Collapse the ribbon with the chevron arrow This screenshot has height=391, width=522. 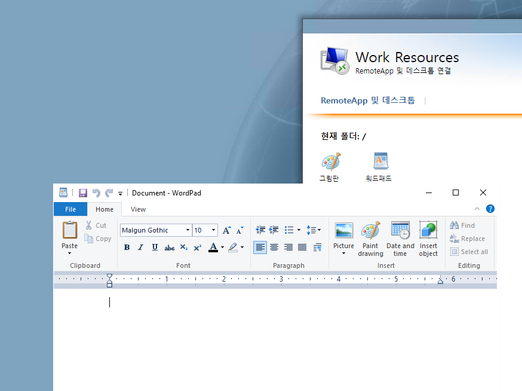[x=477, y=209]
